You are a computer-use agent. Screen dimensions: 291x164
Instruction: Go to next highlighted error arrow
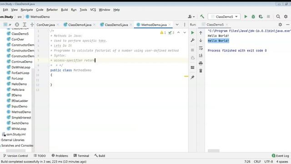(x=185, y=32)
